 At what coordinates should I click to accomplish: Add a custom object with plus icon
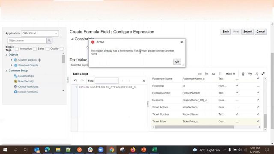39,60
